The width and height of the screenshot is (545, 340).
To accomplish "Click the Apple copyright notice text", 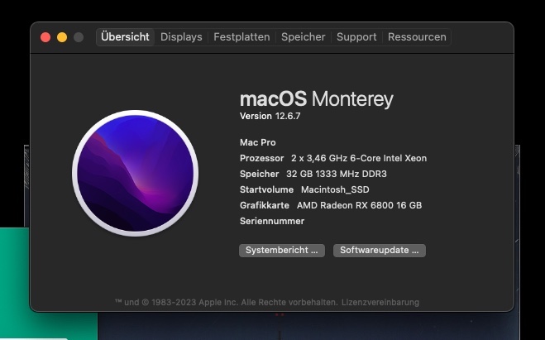I will click(x=227, y=302).
